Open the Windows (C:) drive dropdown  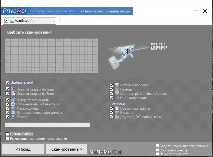click(54, 21)
